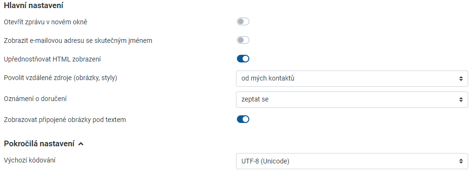Screen dimensions: 471x173
Task: Click the up-down arrows in UTF-8 encoding select
Action: (x=461, y=161)
